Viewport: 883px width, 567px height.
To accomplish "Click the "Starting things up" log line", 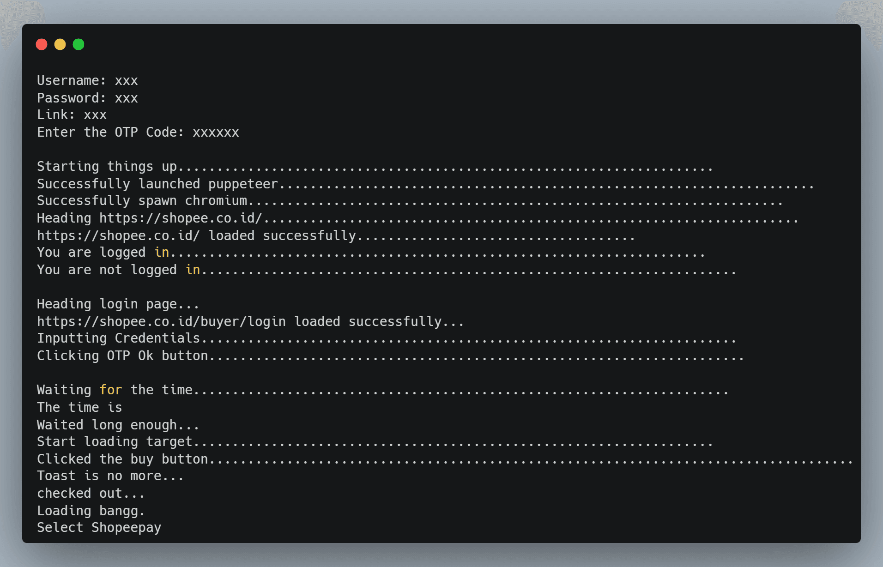I will click(x=107, y=167).
